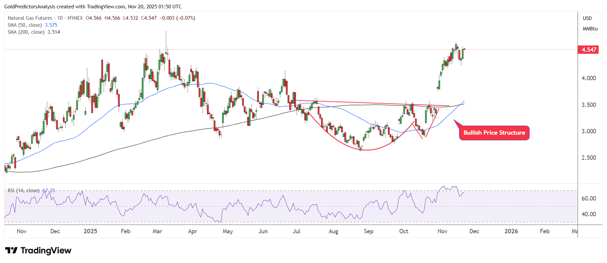Click the red 4.547 current price tag
This screenshot has height=263, width=607.
point(589,50)
